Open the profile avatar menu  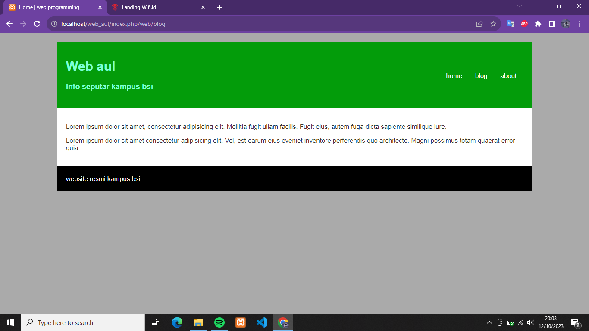pyautogui.click(x=566, y=24)
